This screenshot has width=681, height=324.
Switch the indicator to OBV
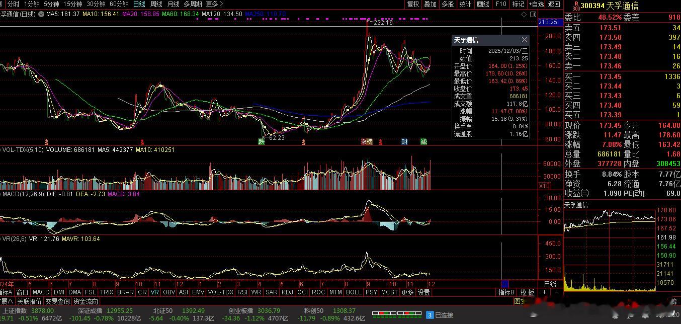pos(169,292)
